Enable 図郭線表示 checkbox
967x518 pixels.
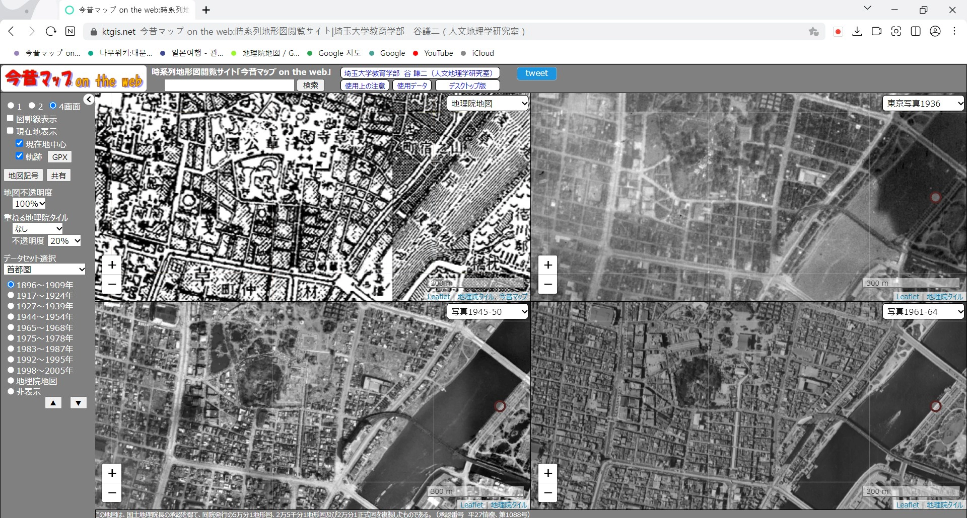point(10,118)
